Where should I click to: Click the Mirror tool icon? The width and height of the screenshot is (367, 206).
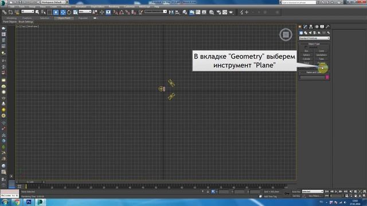(x=171, y=12)
